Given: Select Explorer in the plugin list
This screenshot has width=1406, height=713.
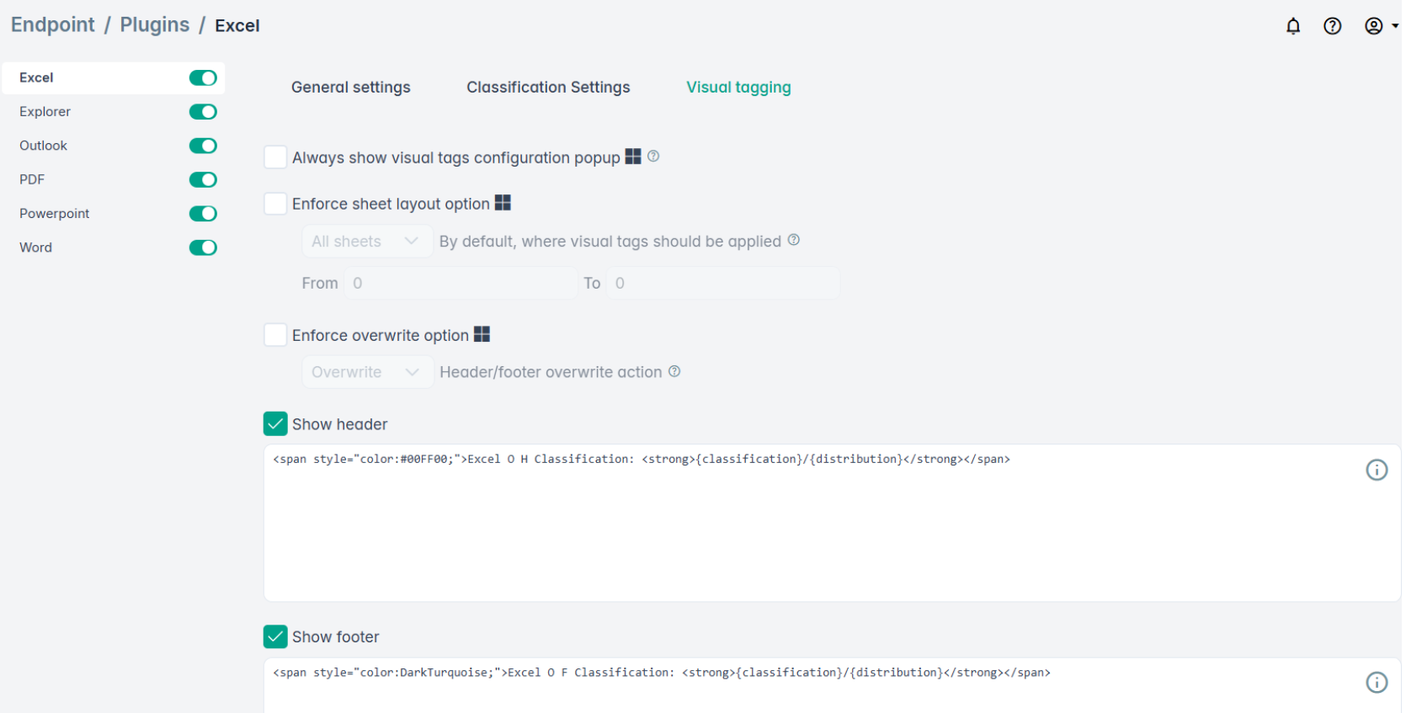Looking at the screenshot, I should point(45,112).
